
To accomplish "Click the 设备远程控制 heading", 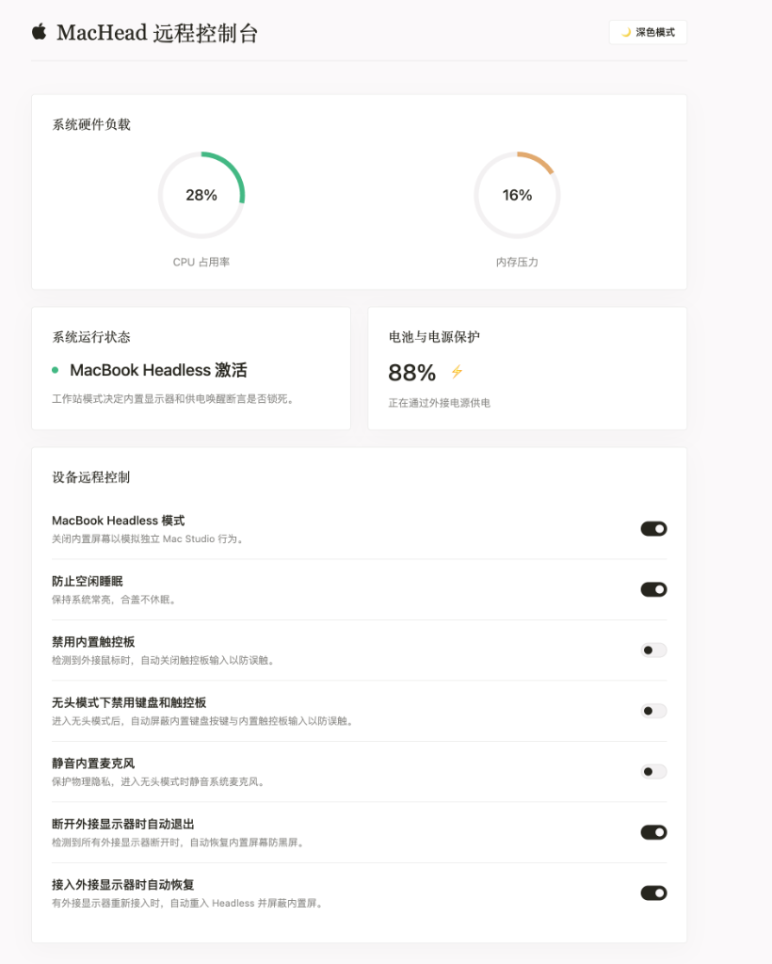I will coord(91,477).
